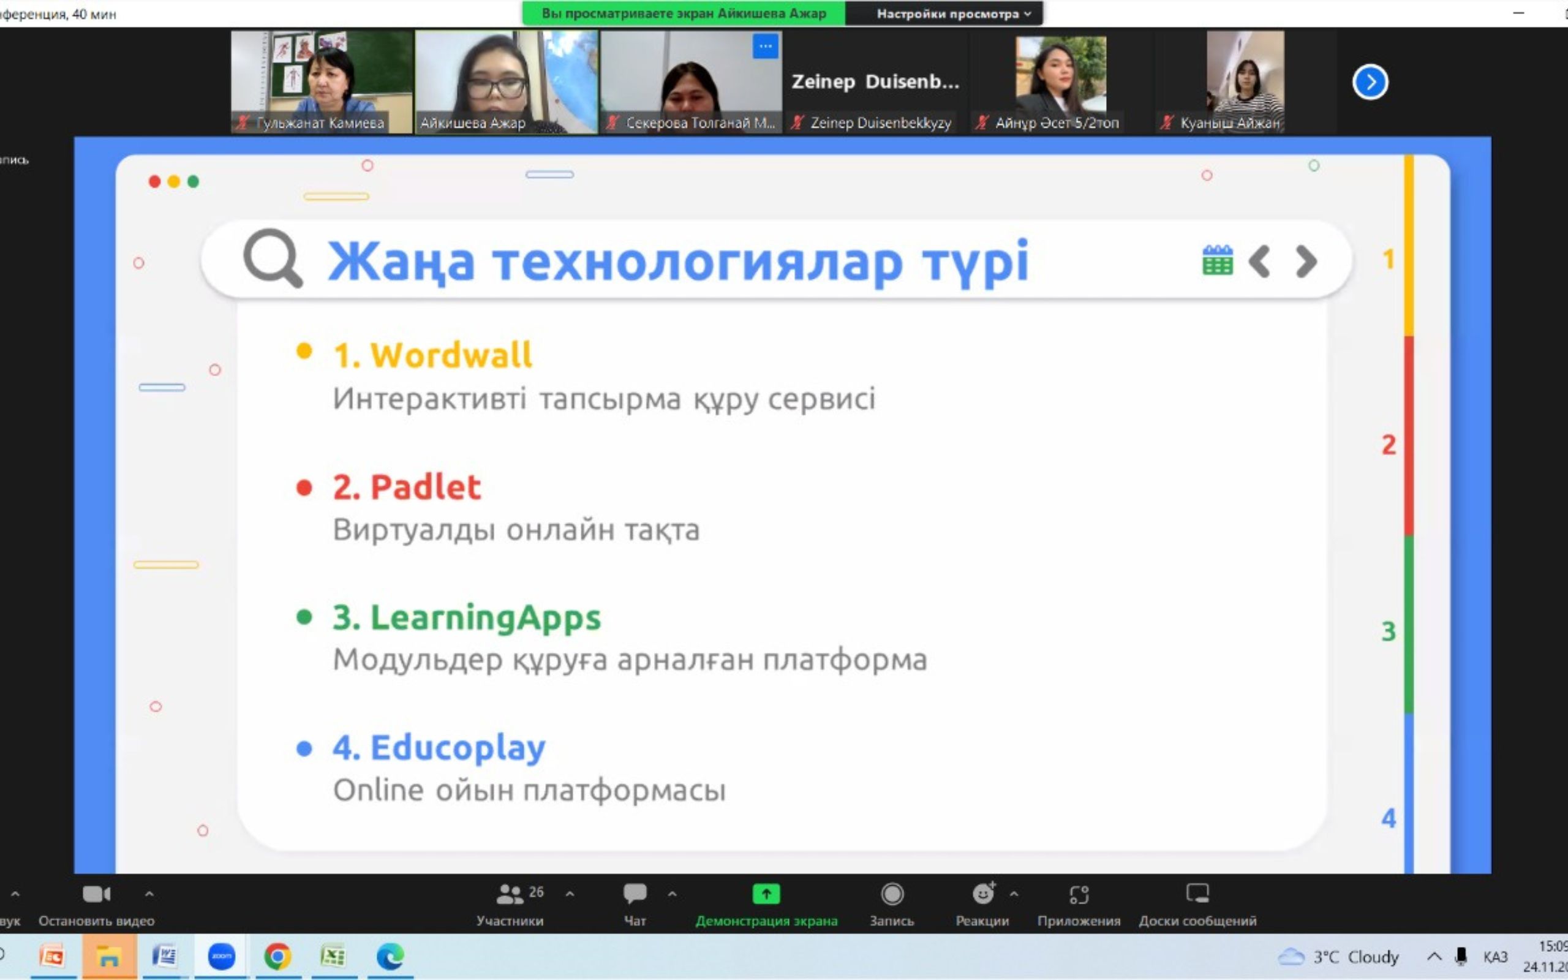Toggle Stop Video camera button
The image size is (1568, 980).
(x=97, y=894)
